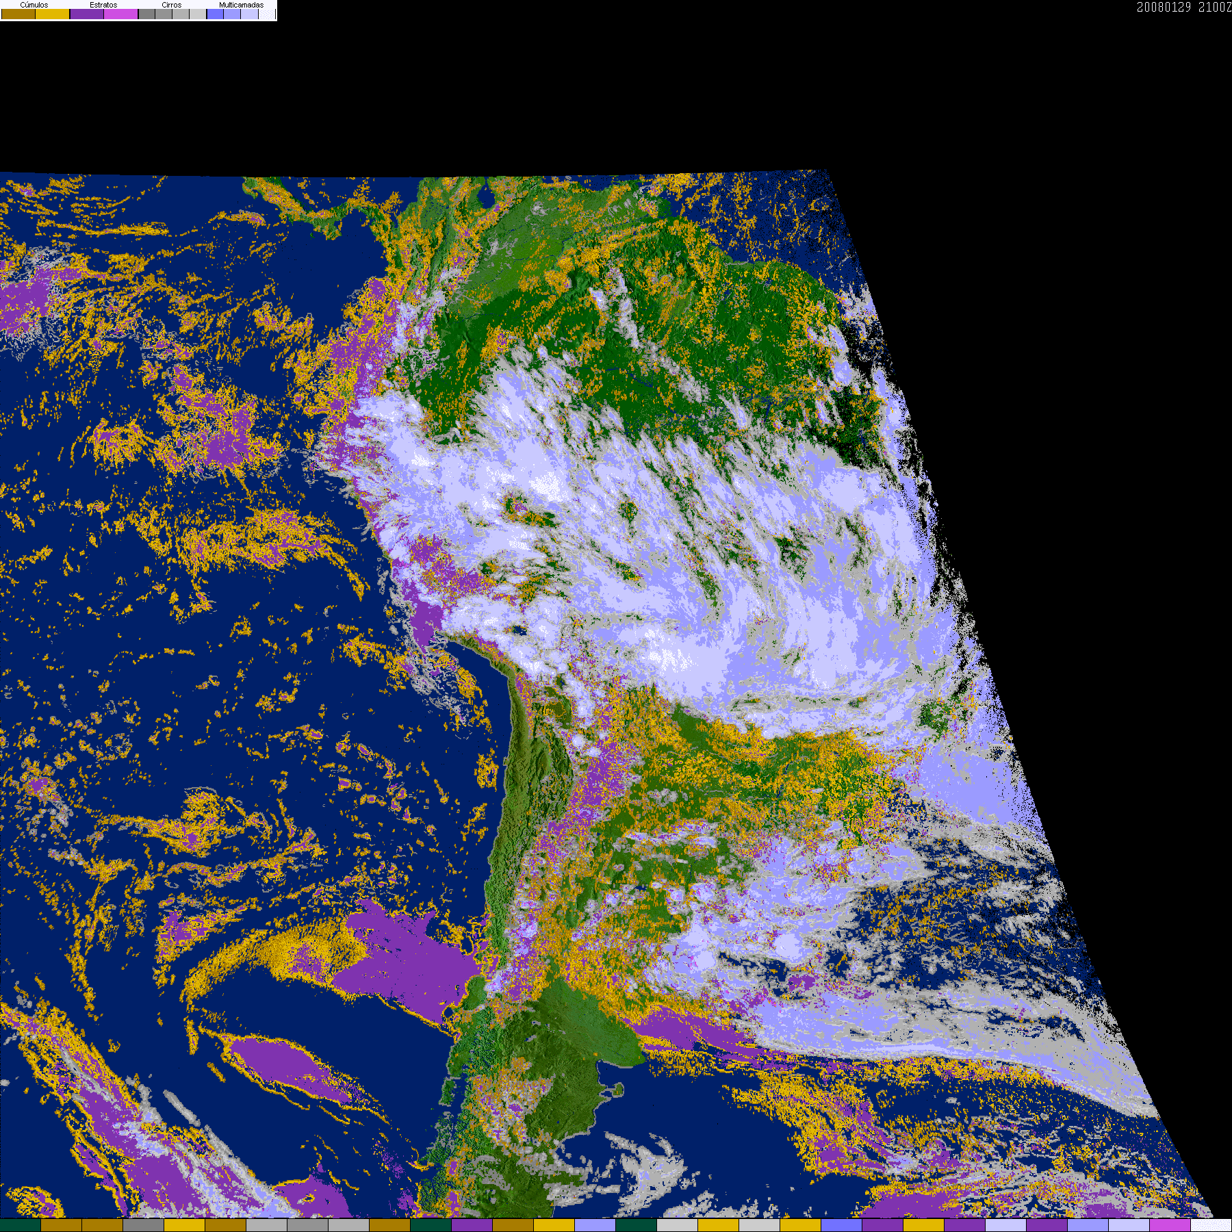
Task: Click the 'Cirros' legend label
Action: 172,5
